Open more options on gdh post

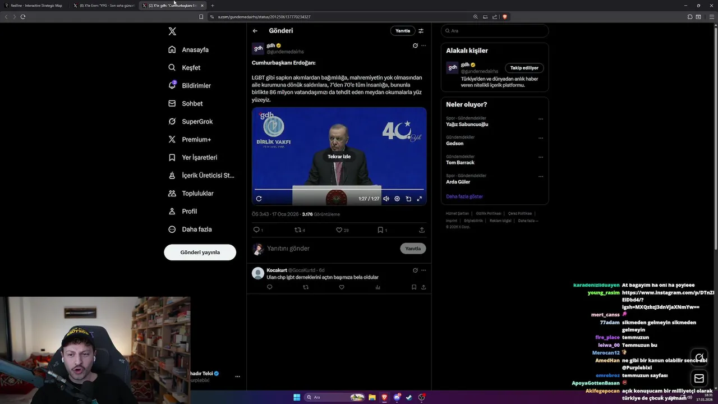coord(424,45)
